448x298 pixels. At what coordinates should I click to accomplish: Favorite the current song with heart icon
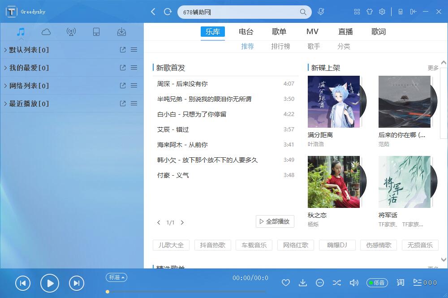click(x=286, y=282)
